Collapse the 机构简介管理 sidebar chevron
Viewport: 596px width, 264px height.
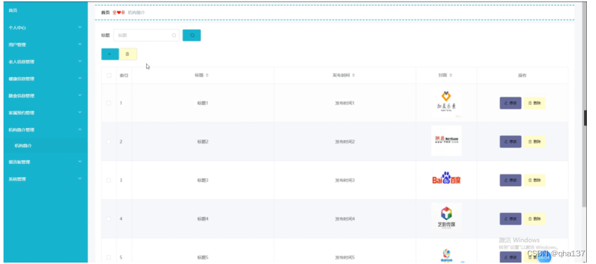(x=80, y=130)
